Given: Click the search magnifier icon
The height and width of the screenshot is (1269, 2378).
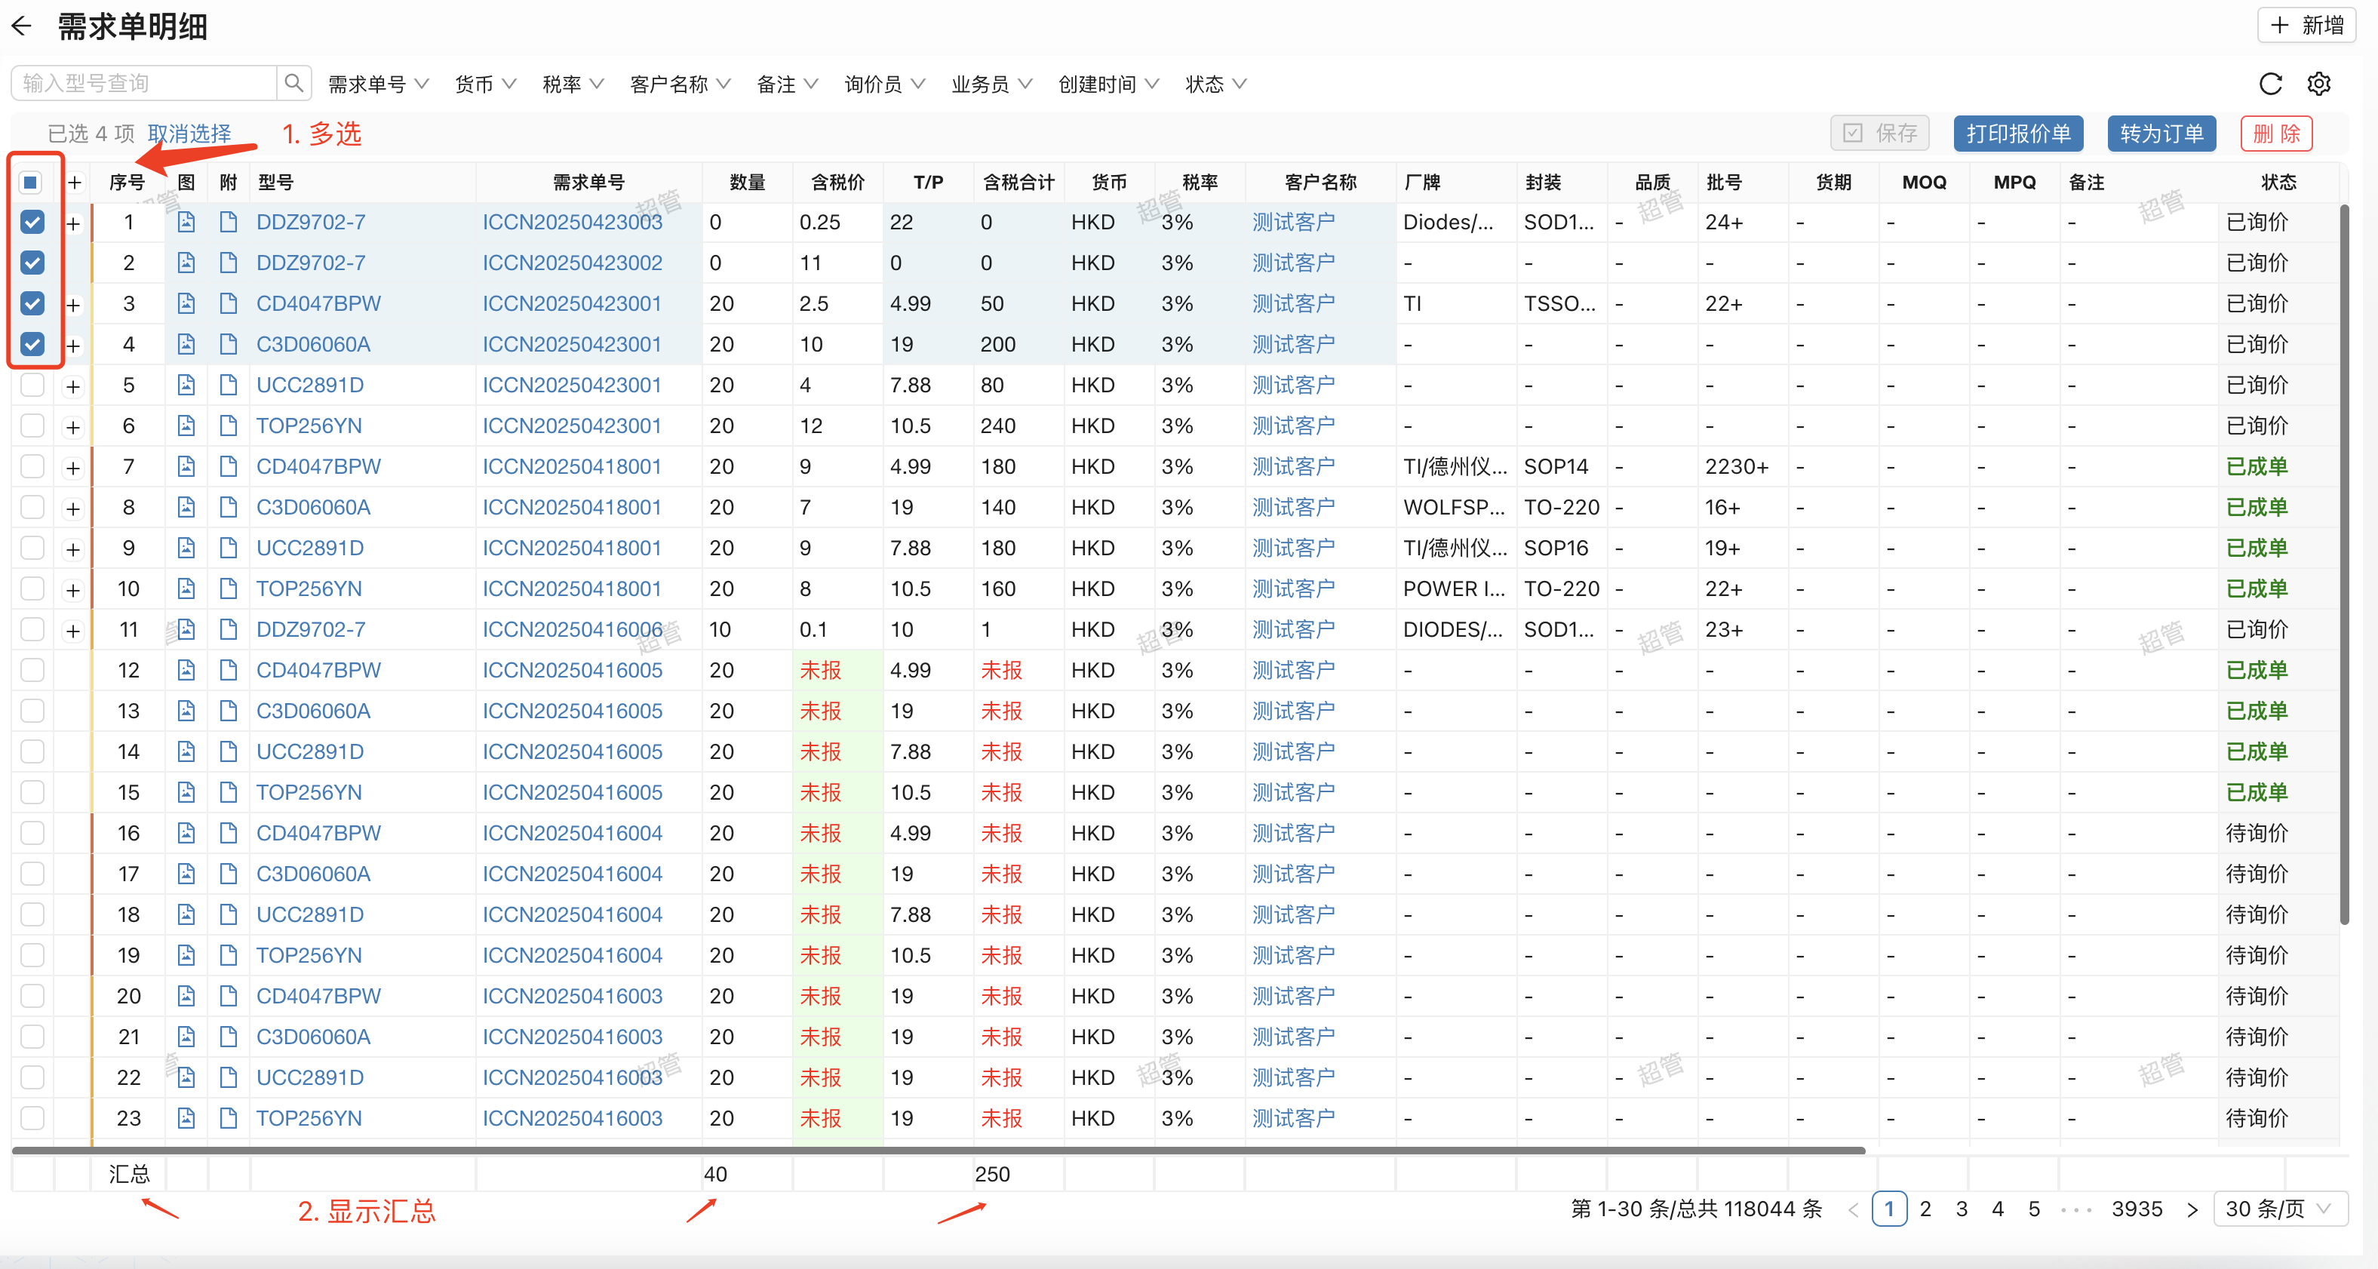Looking at the screenshot, I should [293, 83].
